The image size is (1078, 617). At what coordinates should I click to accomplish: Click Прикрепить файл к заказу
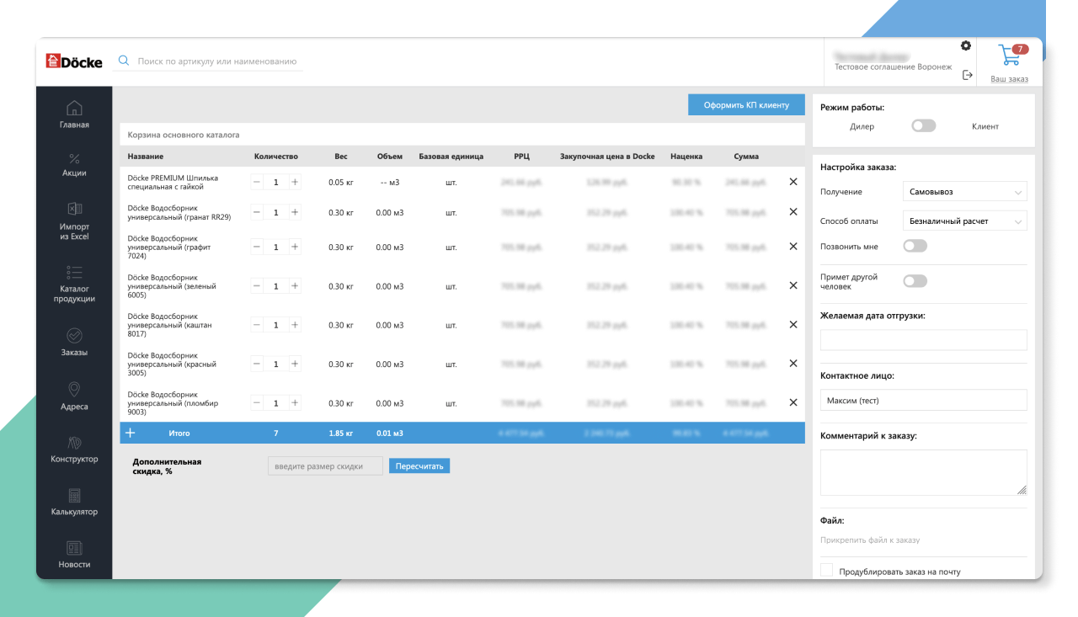click(870, 540)
